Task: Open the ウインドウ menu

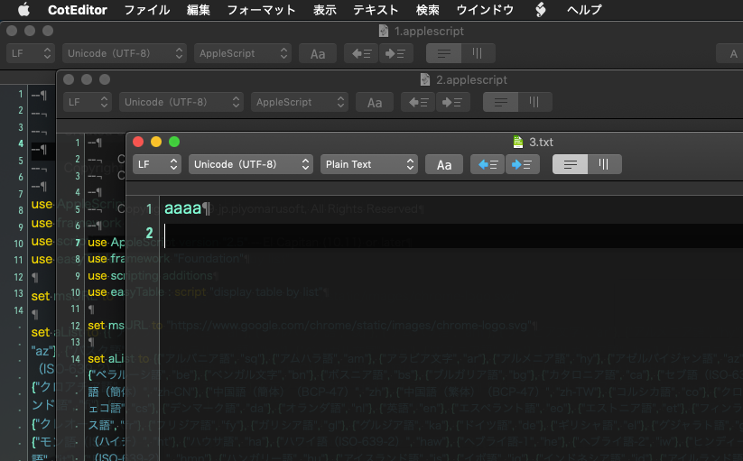Action: click(x=485, y=9)
